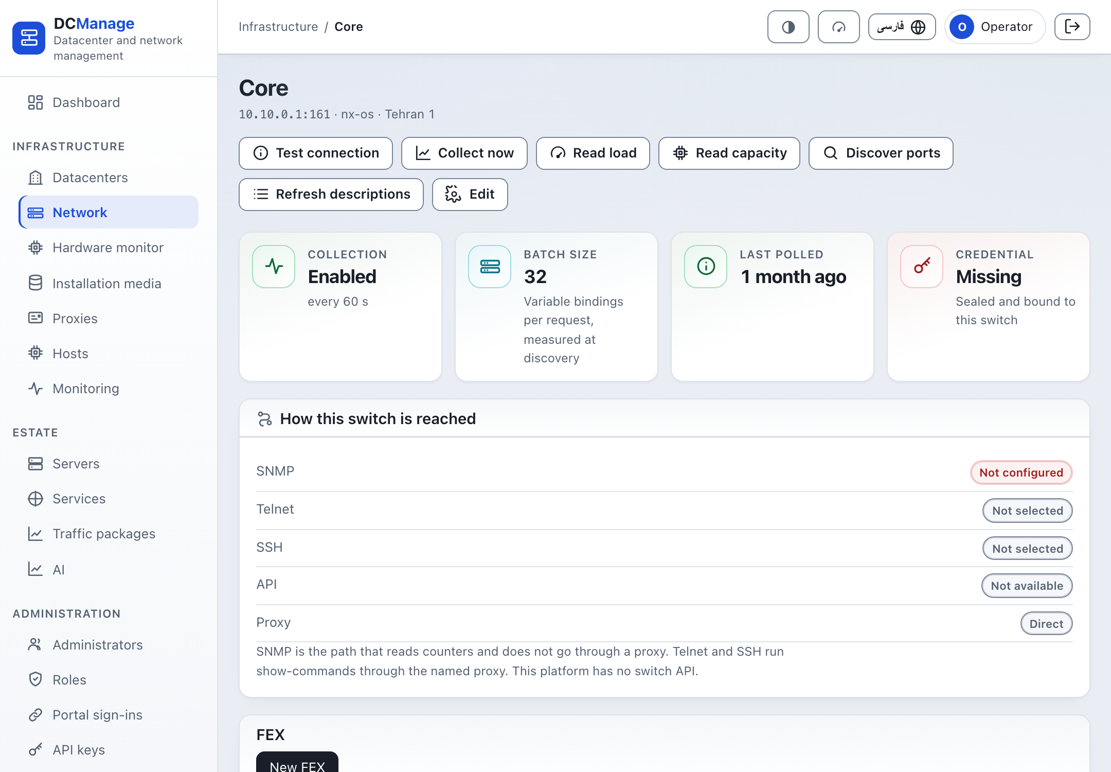This screenshot has width=1111, height=772.
Task: Open Proxies in the sidebar
Action: (x=108, y=319)
